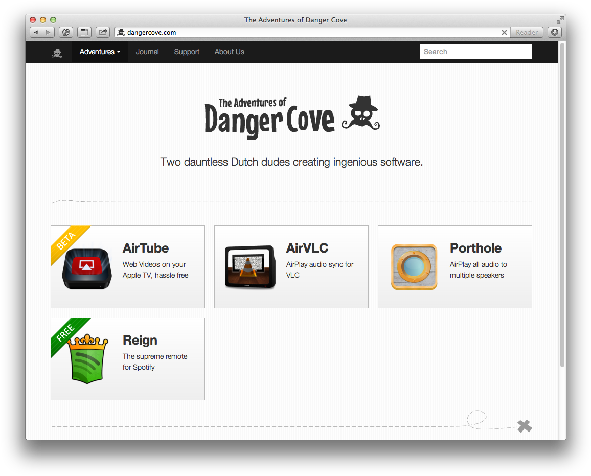This screenshot has width=591, height=476.
Task: Go back using the browser back arrow
Action: click(x=36, y=32)
